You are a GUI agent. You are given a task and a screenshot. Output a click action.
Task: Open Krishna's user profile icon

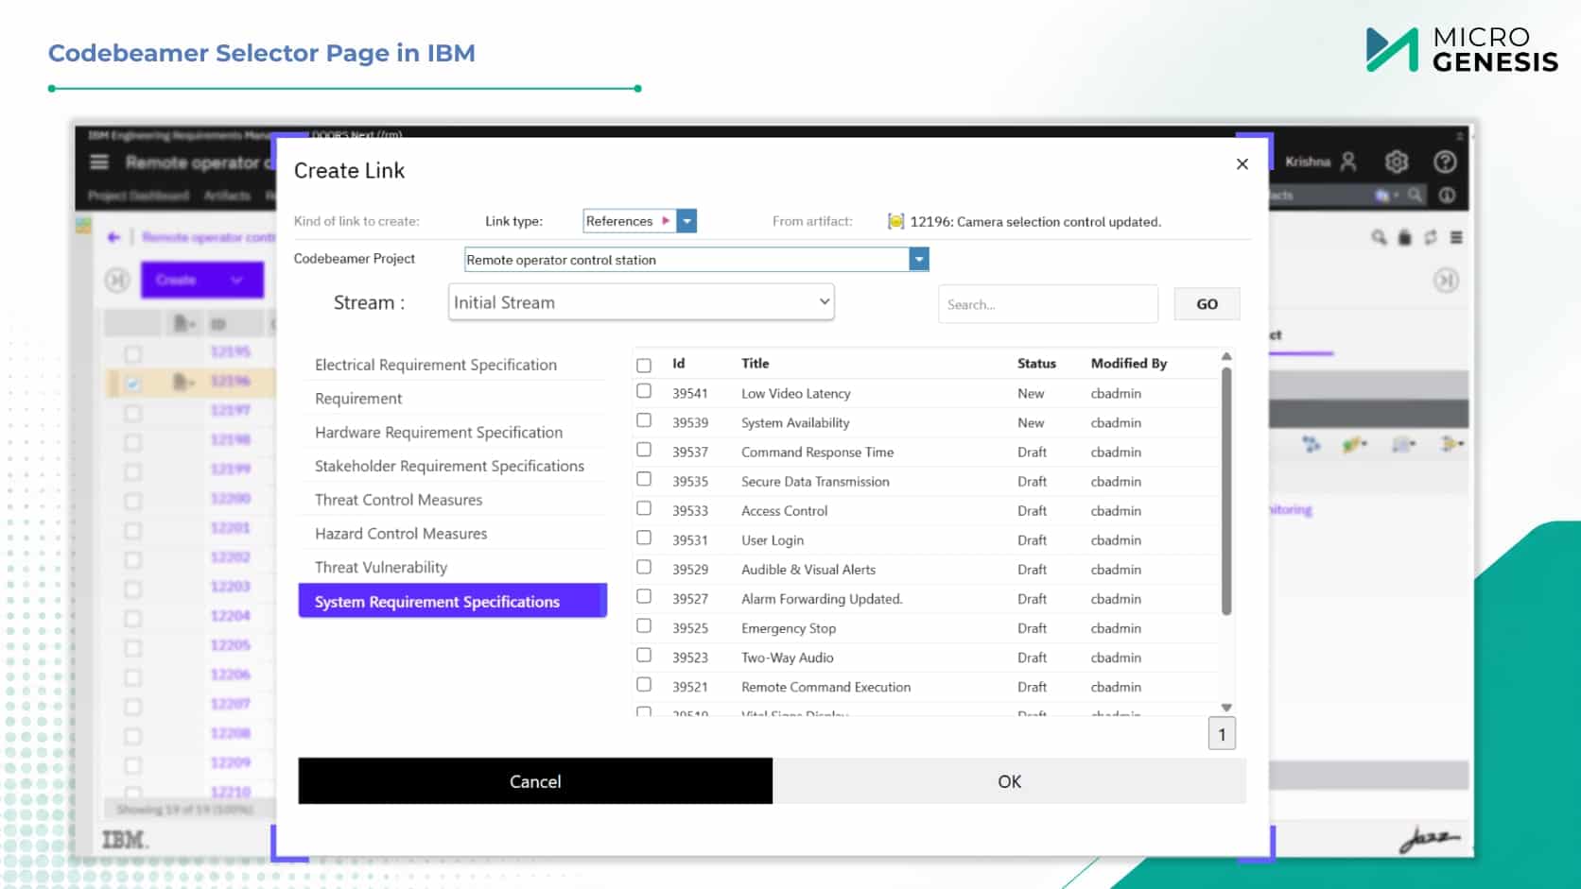(x=1348, y=162)
